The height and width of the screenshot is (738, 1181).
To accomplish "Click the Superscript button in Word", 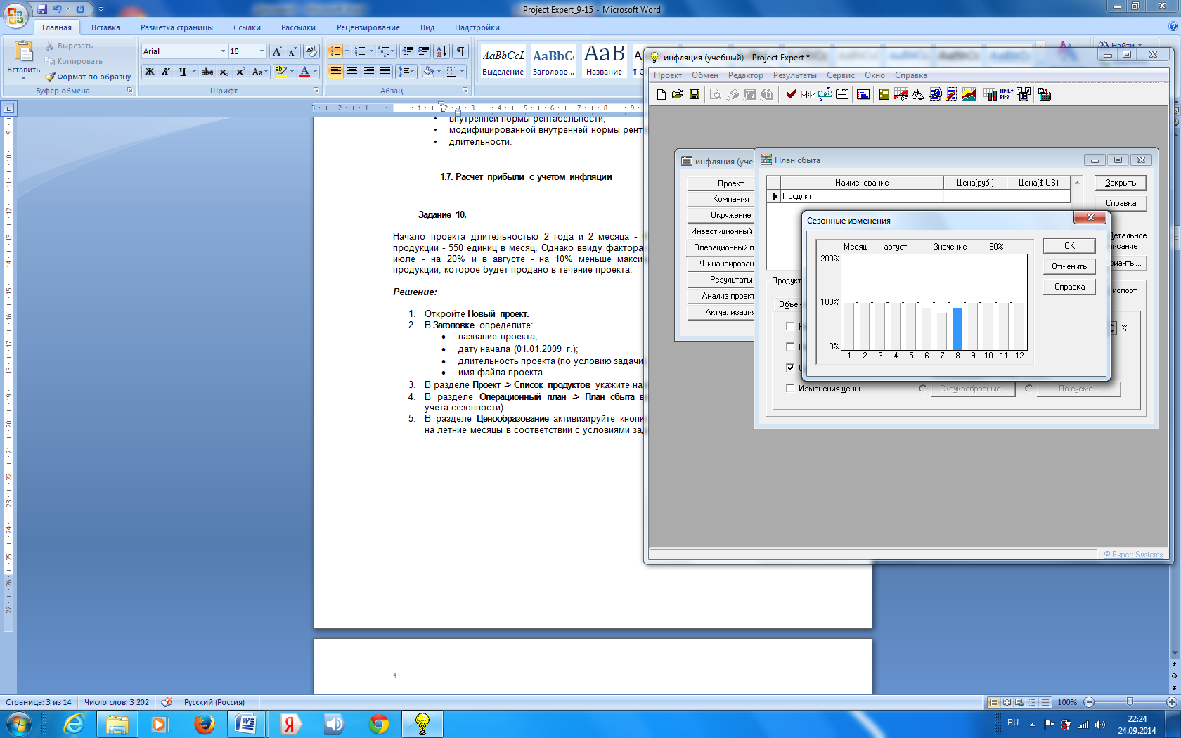I will [x=240, y=72].
